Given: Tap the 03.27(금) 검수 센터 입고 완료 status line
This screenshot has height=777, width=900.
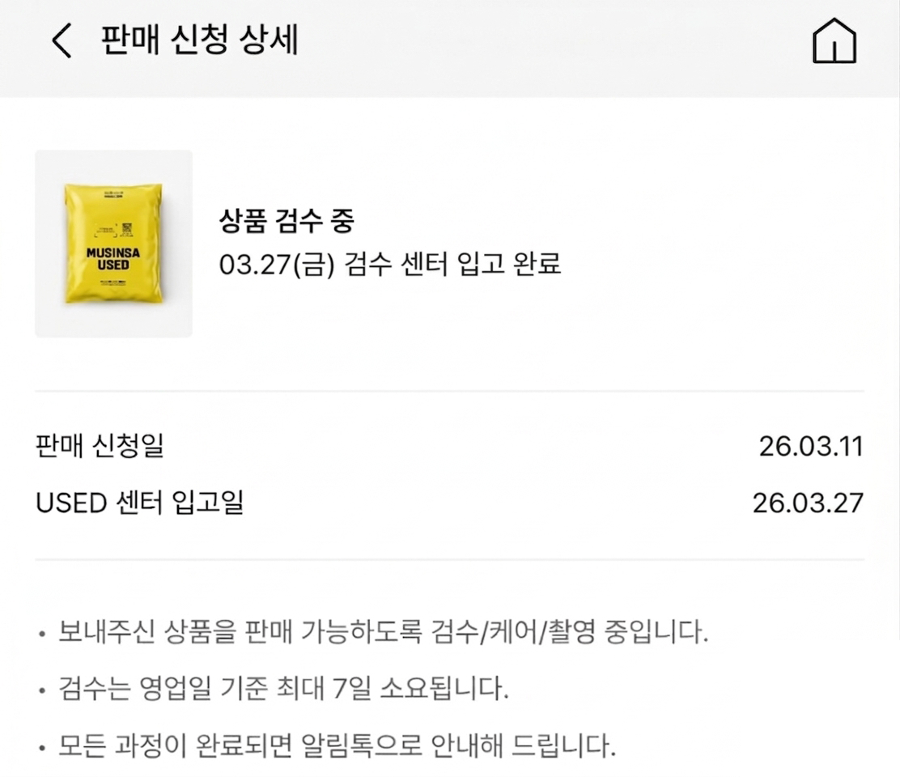Looking at the screenshot, I should [390, 265].
